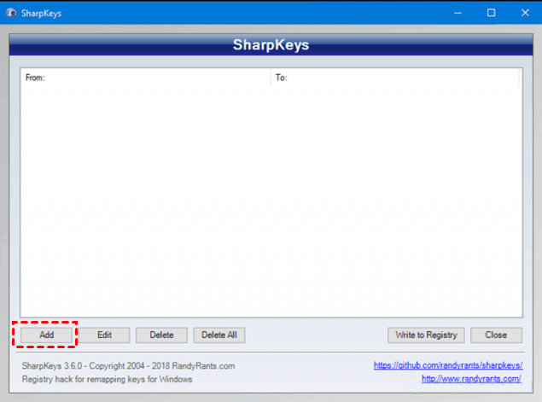Click the Registry hack description text
The width and height of the screenshot is (542, 402).
[107, 379]
